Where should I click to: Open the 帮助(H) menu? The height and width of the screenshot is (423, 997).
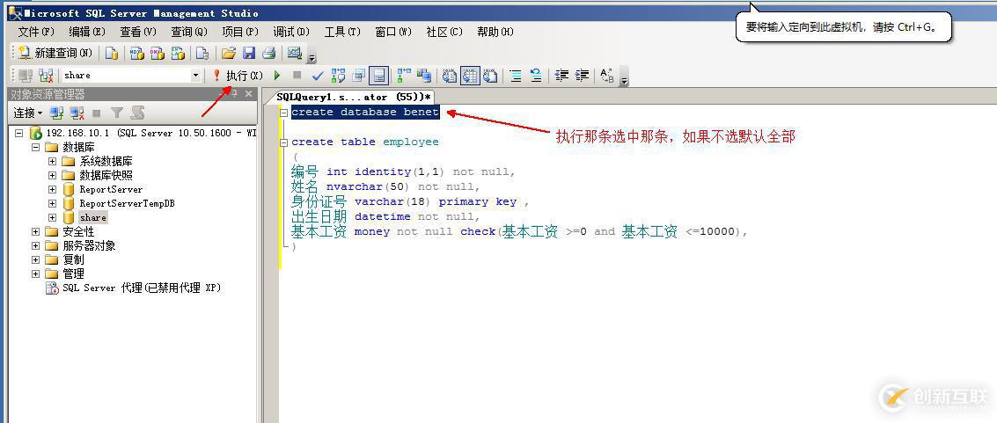[495, 32]
